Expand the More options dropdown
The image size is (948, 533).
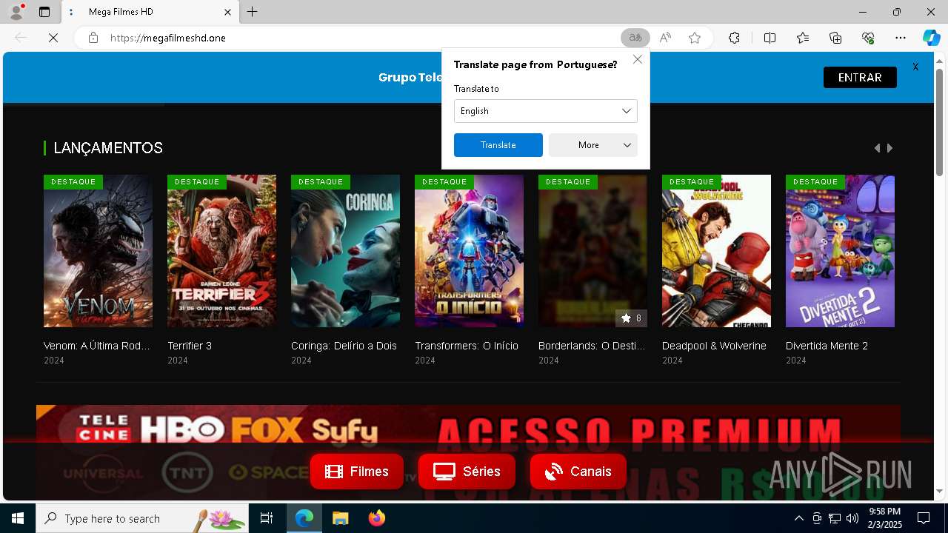[x=593, y=145]
